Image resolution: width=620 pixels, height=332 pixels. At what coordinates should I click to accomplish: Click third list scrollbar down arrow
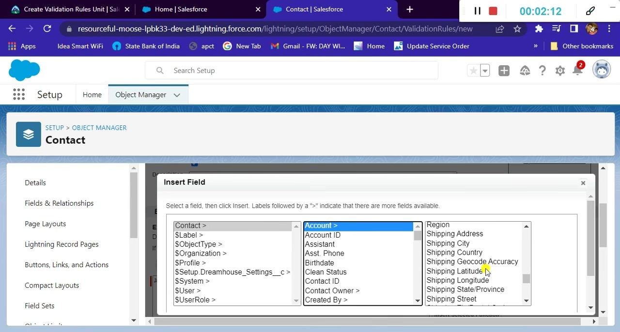click(527, 301)
